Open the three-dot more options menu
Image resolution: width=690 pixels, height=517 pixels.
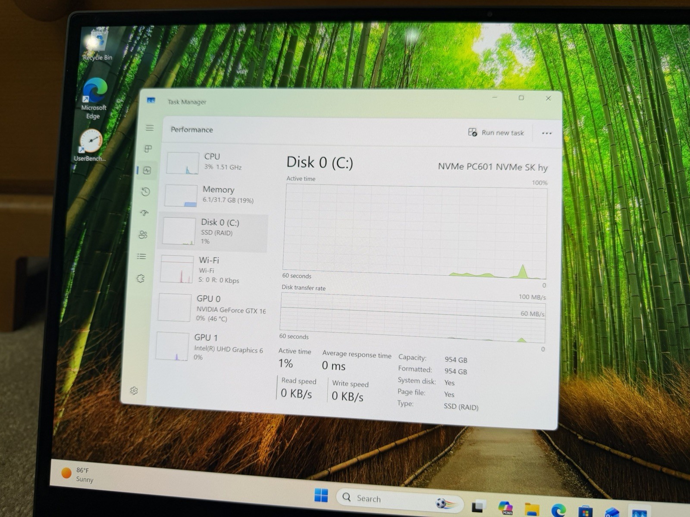pos(547,133)
